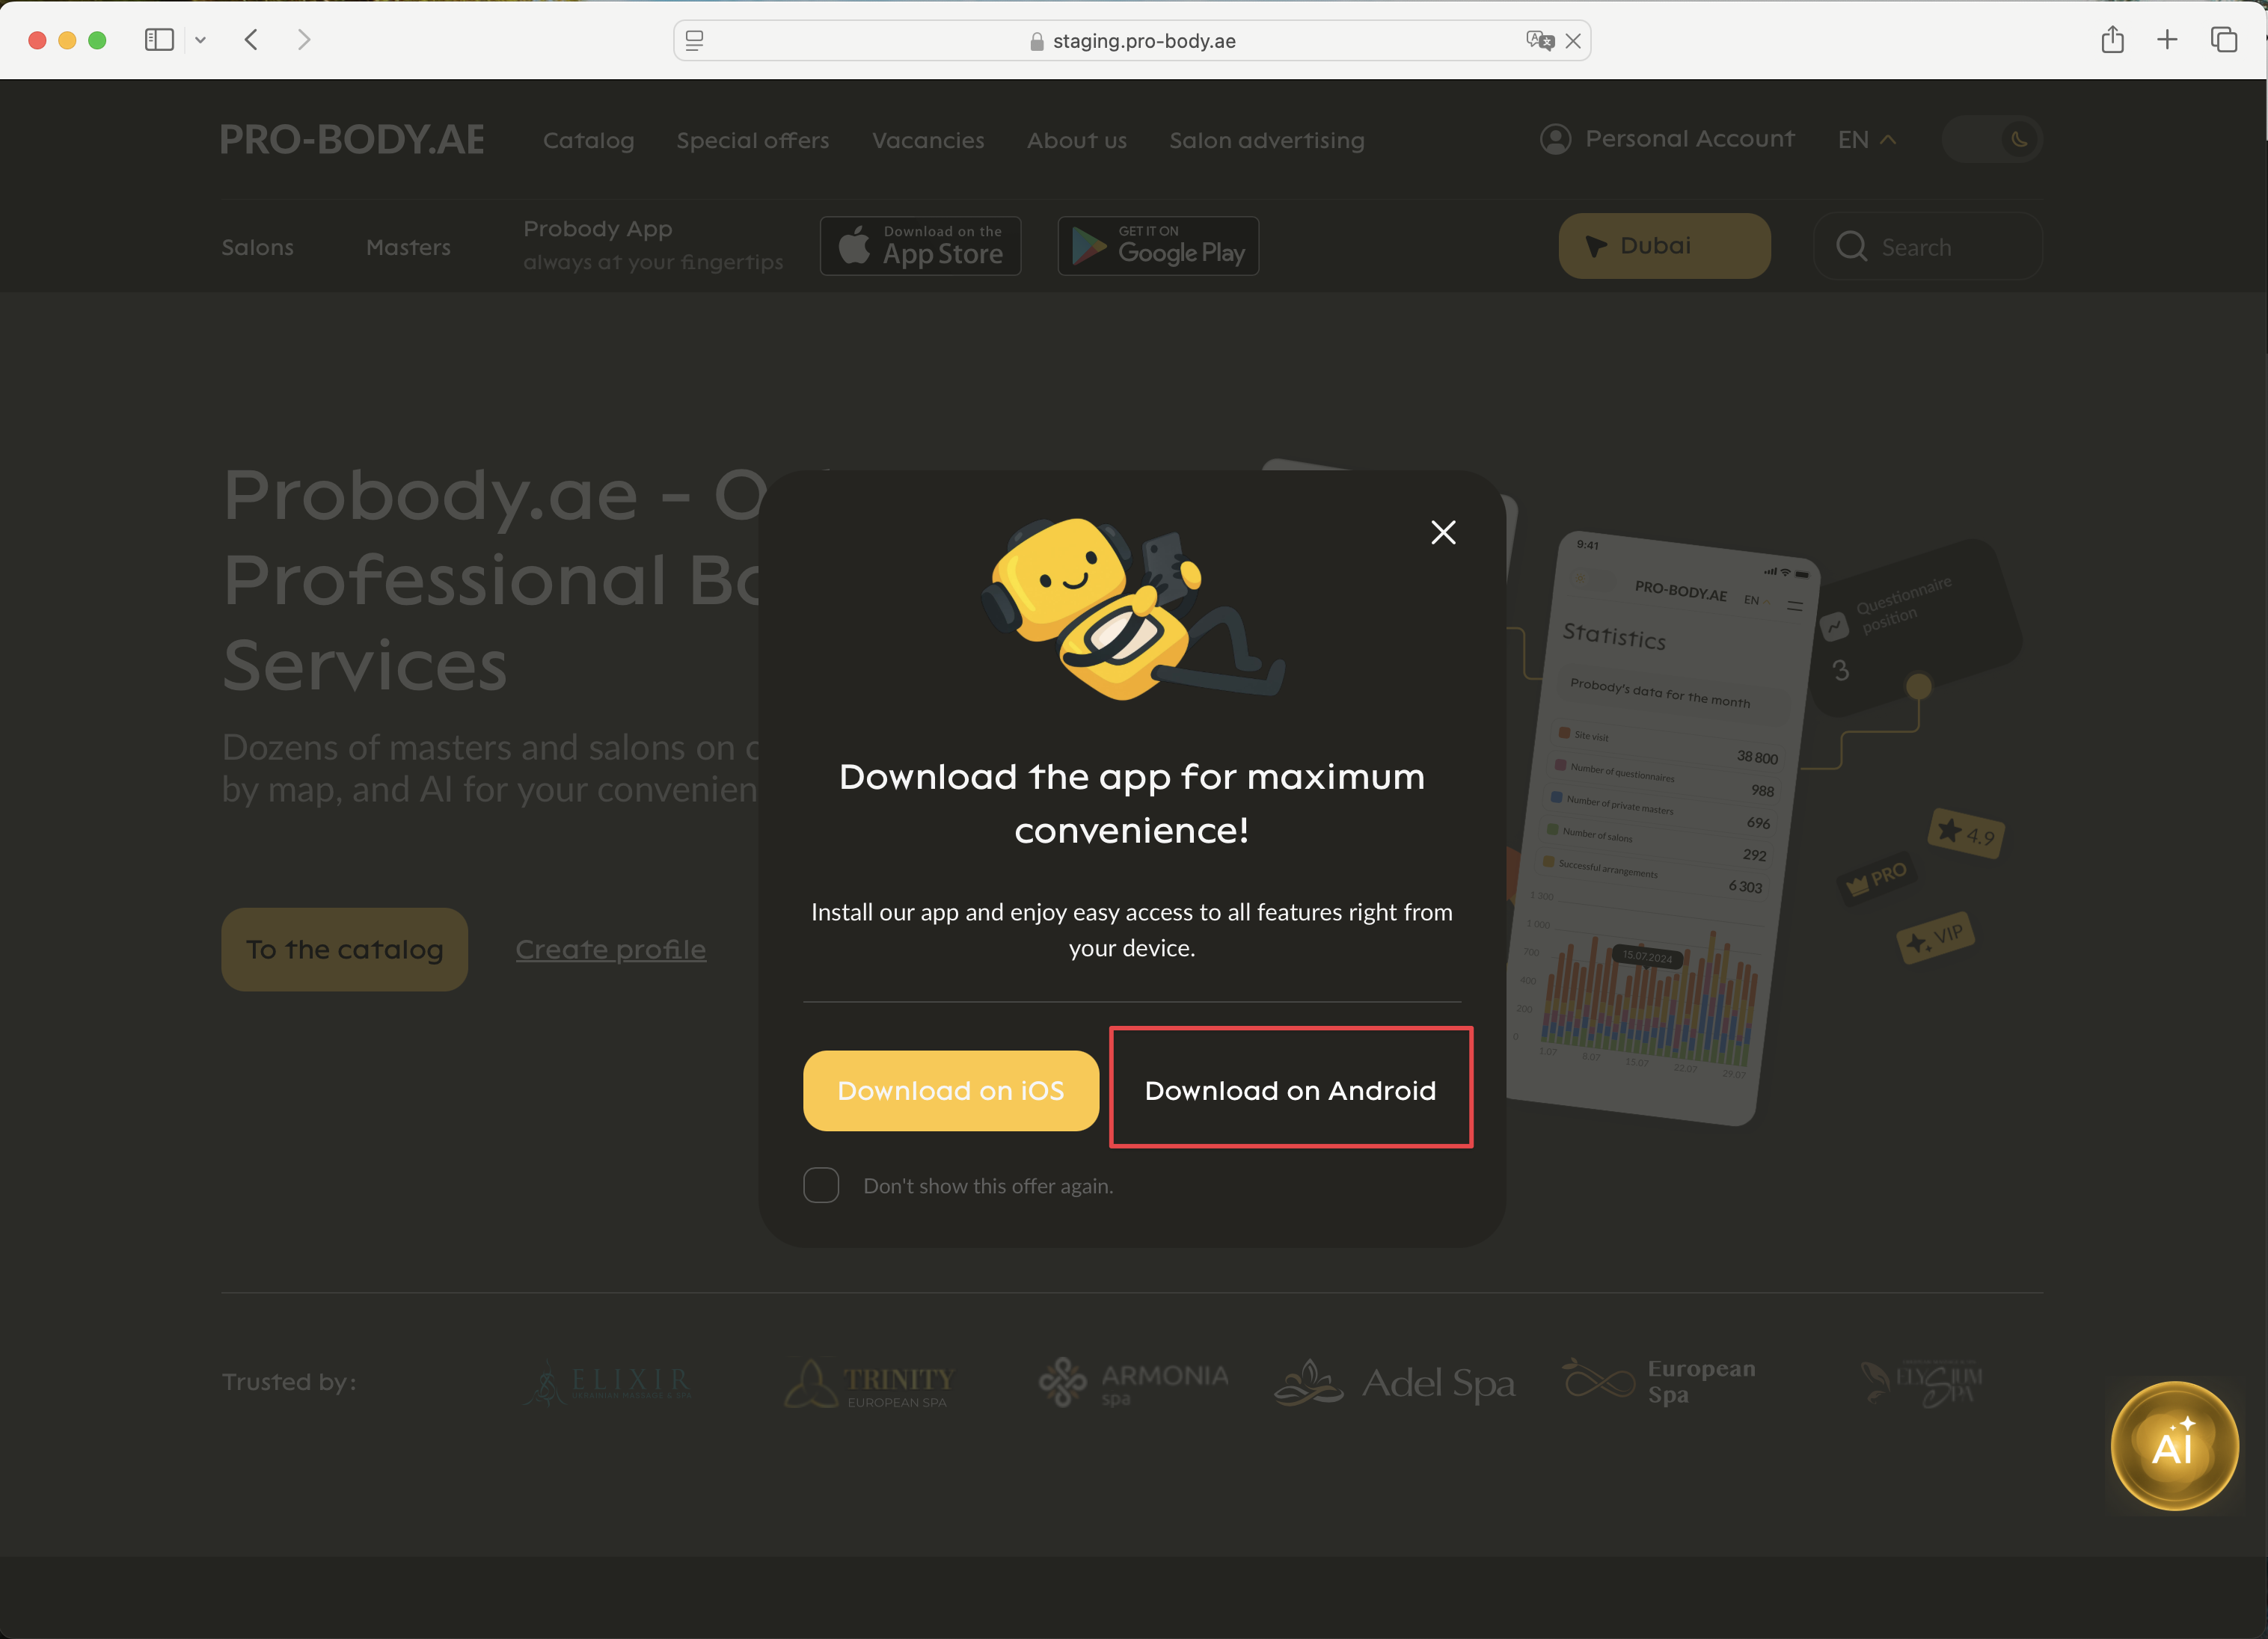Click the Download on Android button
2268x1639 pixels.
[1290, 1090]
